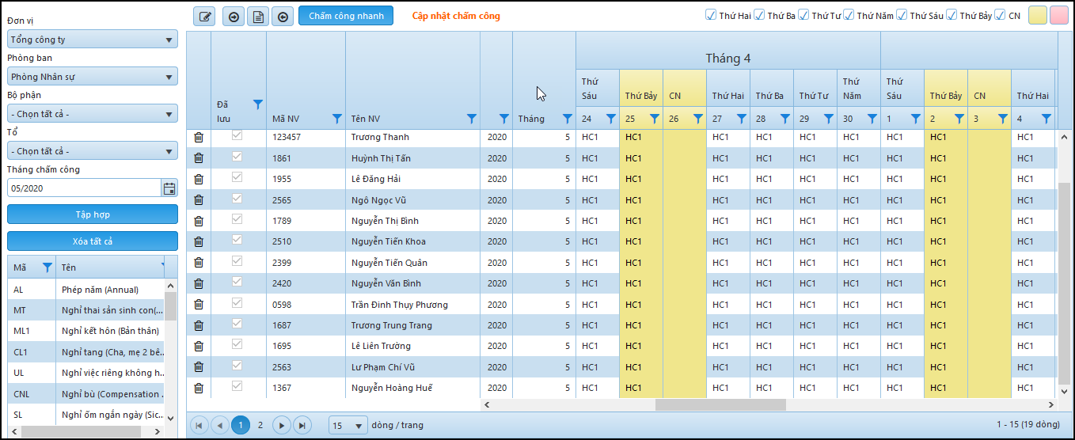The image size is (1075, 440).
Task: Open filter icon on Tên NV column
Action: tap(472, 119)
